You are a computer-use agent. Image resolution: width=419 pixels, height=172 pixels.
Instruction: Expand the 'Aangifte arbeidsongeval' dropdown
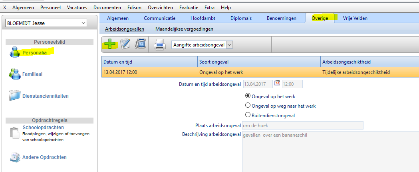(229, 45)
